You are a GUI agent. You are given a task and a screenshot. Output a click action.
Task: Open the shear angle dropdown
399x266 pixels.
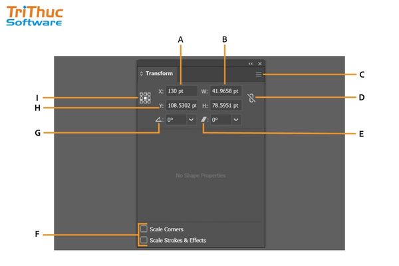click(235, 120)
